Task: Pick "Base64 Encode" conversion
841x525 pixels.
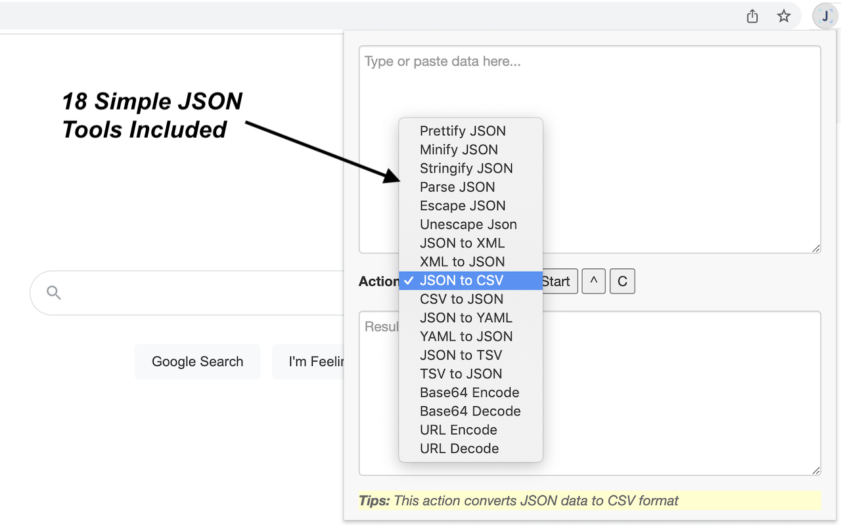Action: (x=470, y=392)
